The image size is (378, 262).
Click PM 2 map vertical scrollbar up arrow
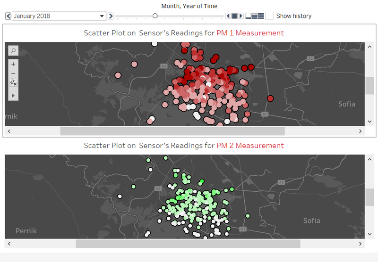tap(369, 159)
